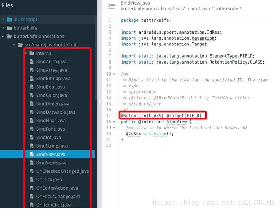Open .buildscript folder name
280x210 pixels.
(x=25, y=20)
